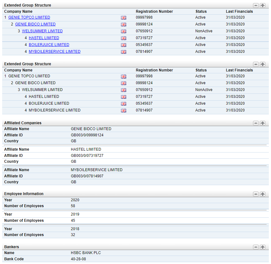Open the GENIE BIDCO LIMITED link
The width and height of the screenshot is (271, 264).
(x=35, y=24)
